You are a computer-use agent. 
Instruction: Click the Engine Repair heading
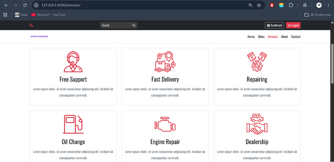coord(165,142)
